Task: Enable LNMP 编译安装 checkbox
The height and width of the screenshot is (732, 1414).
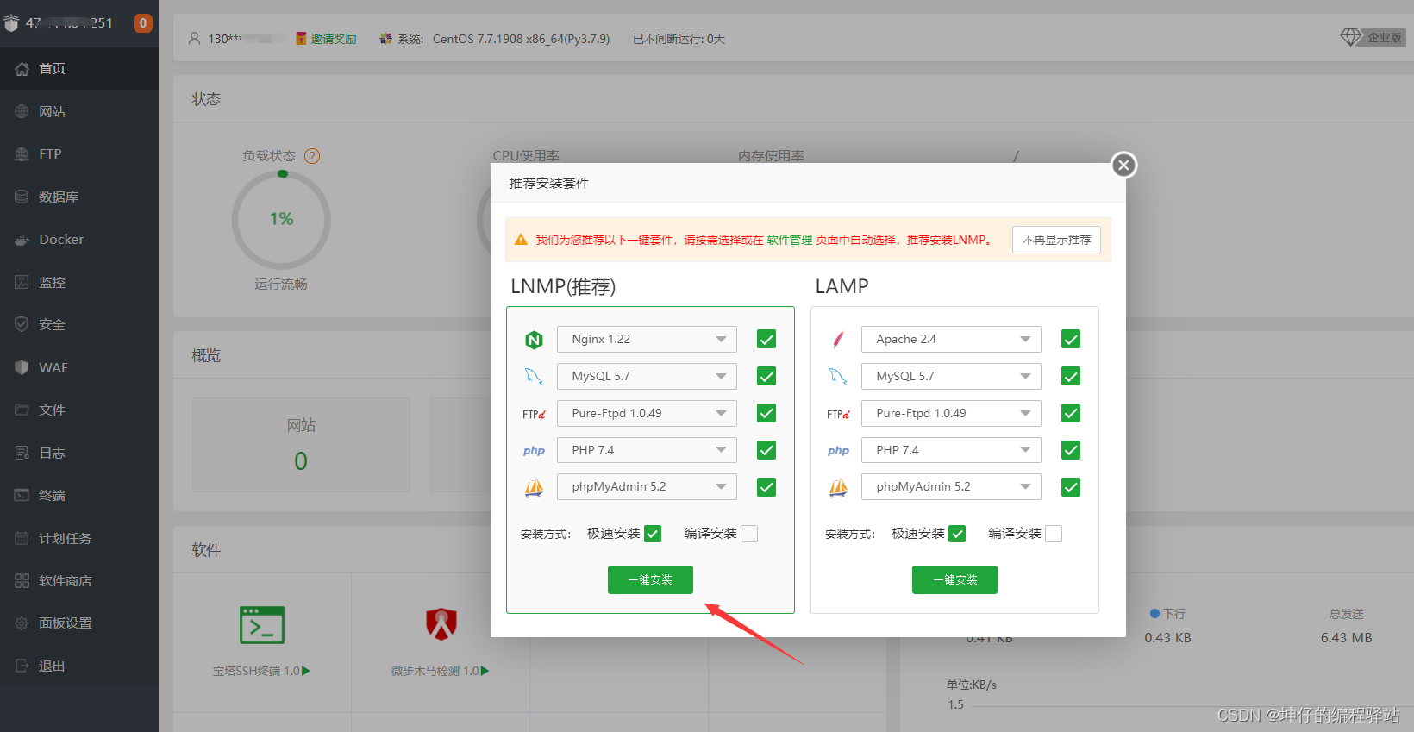Action: (749, 534)
